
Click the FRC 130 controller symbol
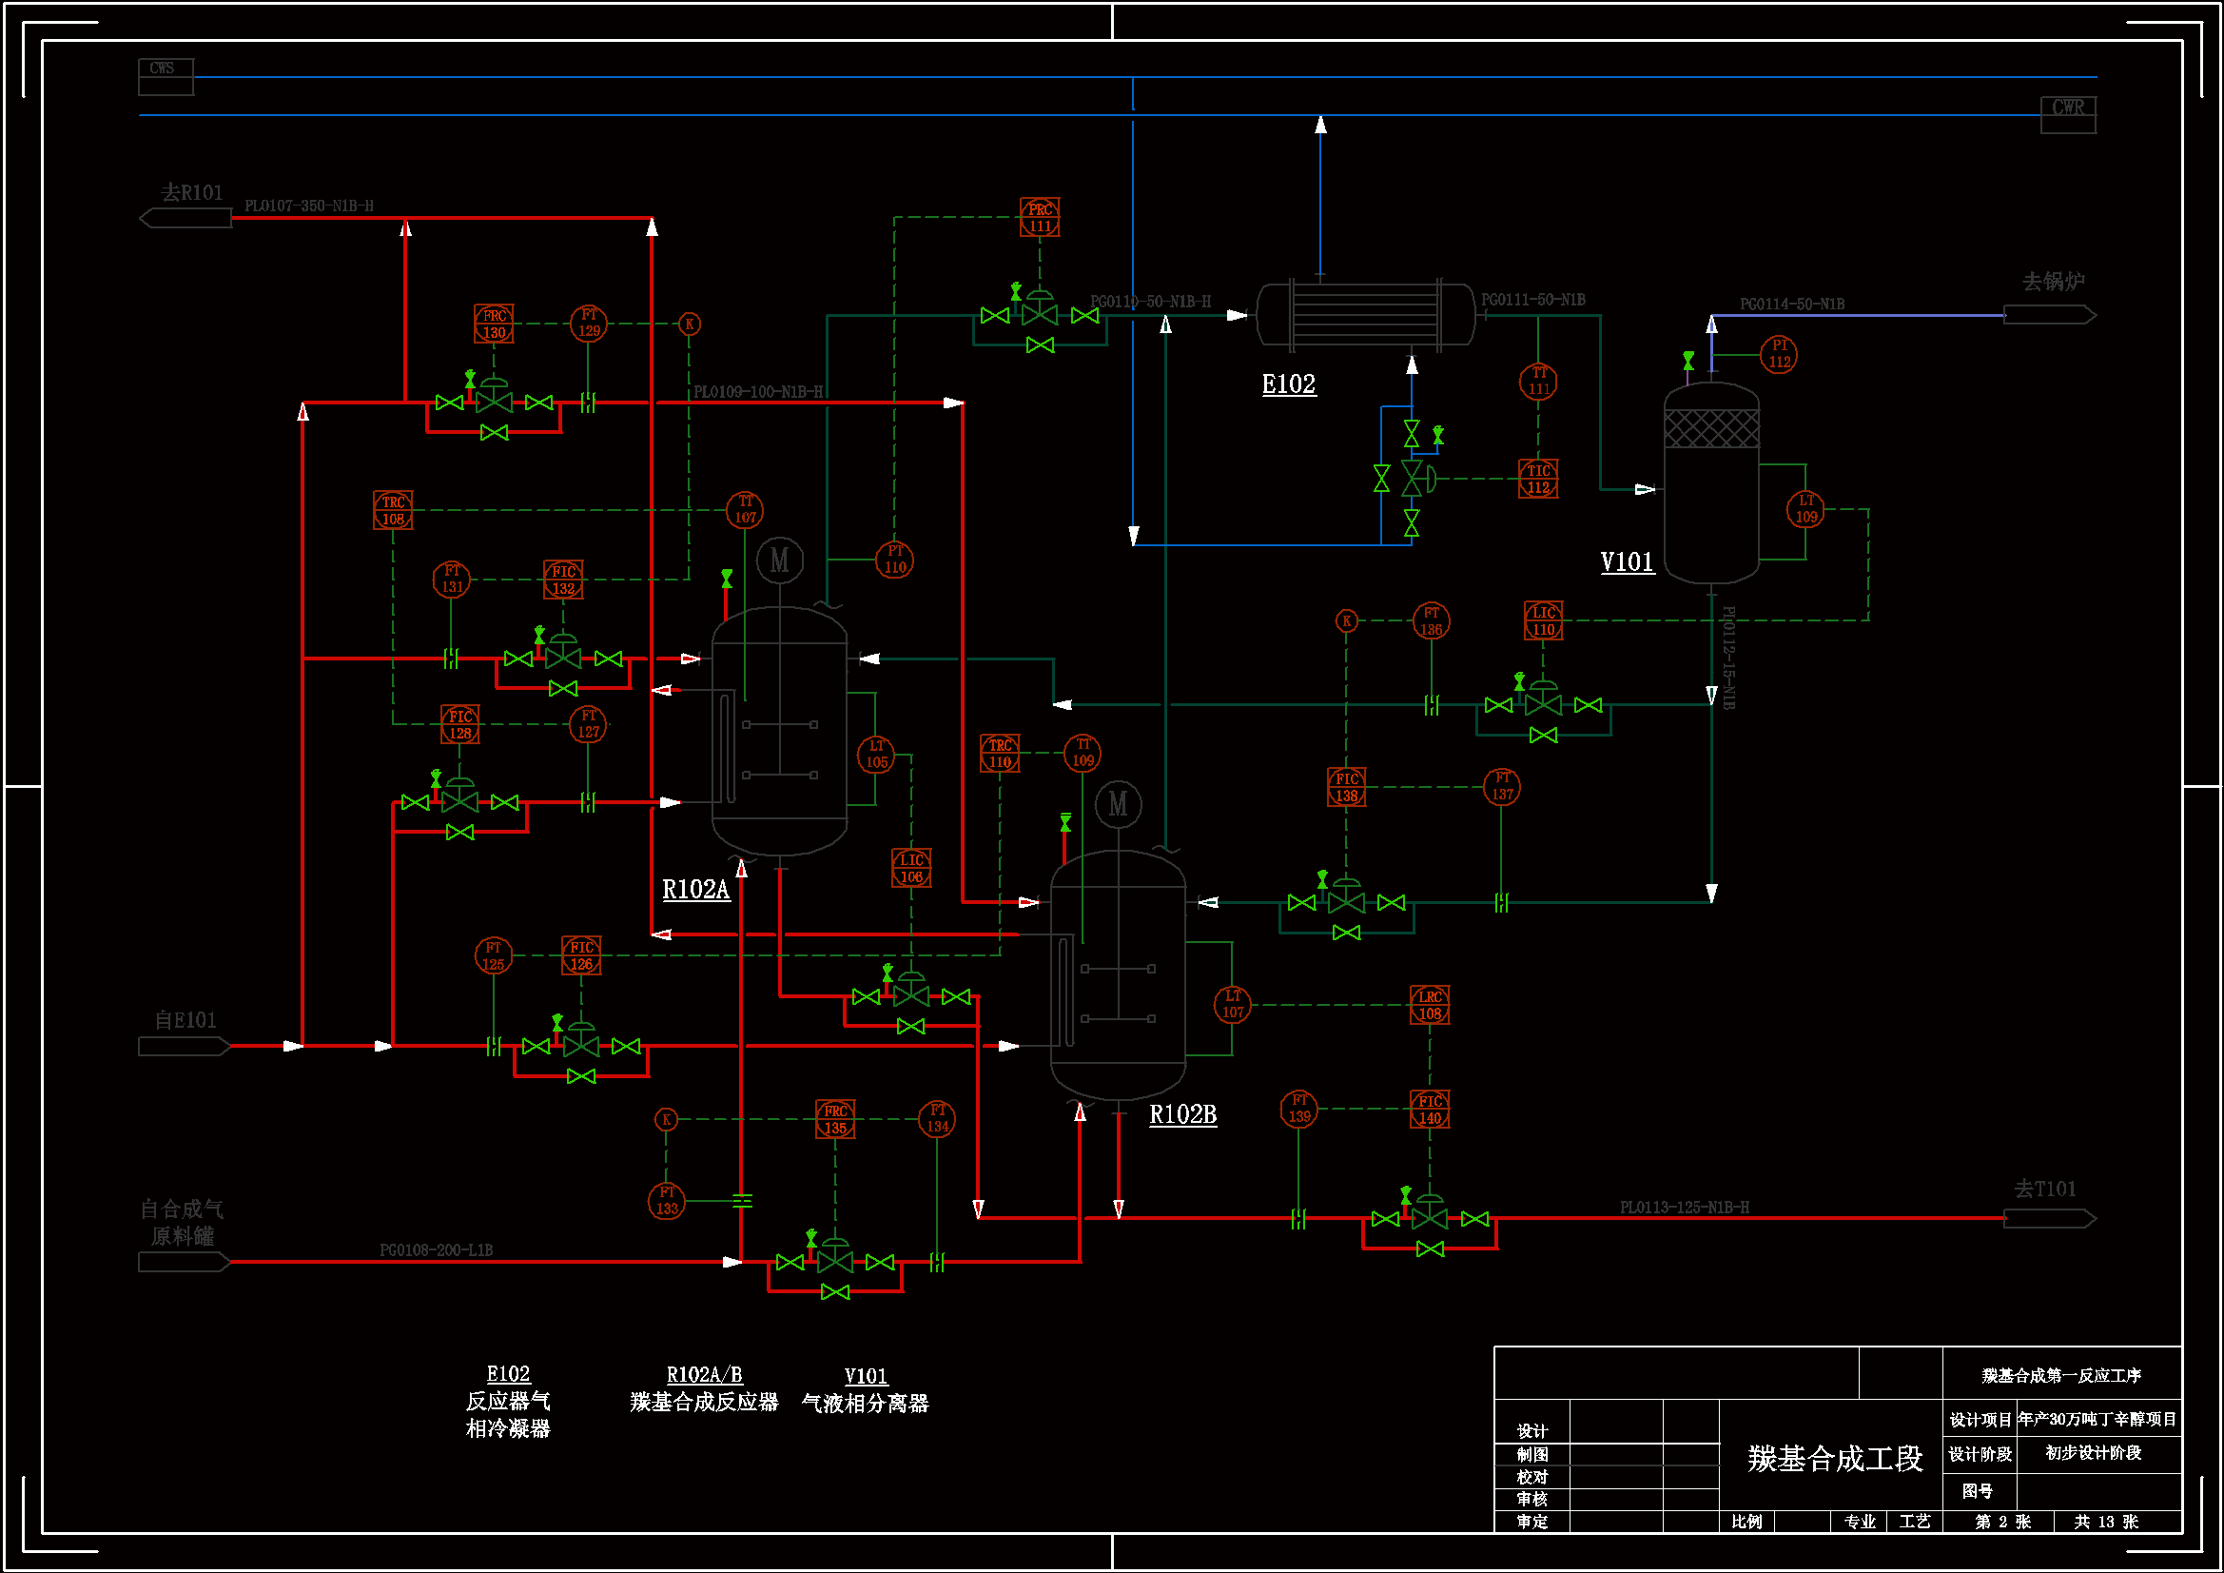494,324
